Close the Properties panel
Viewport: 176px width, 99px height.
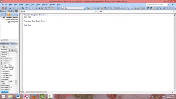coord(17,43)
